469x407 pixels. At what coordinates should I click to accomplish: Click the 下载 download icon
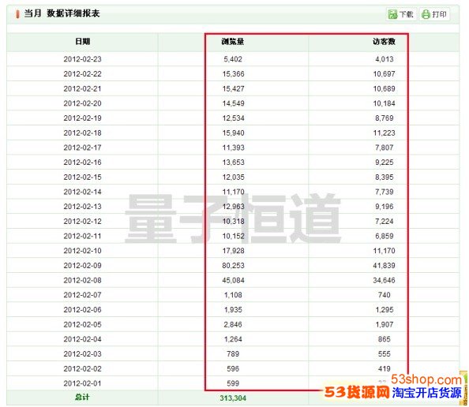(x=392, y=14)
